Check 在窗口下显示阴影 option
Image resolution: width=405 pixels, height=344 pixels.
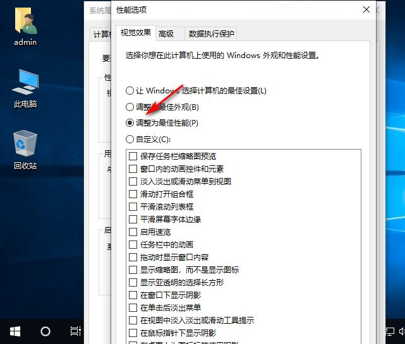(x=133, y=295)
